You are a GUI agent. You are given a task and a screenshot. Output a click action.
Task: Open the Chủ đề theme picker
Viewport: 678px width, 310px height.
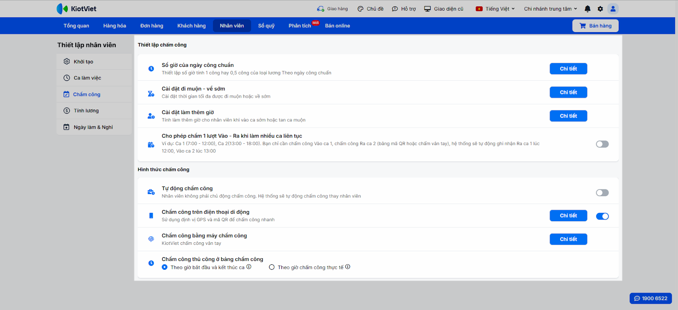coord(370,9)
